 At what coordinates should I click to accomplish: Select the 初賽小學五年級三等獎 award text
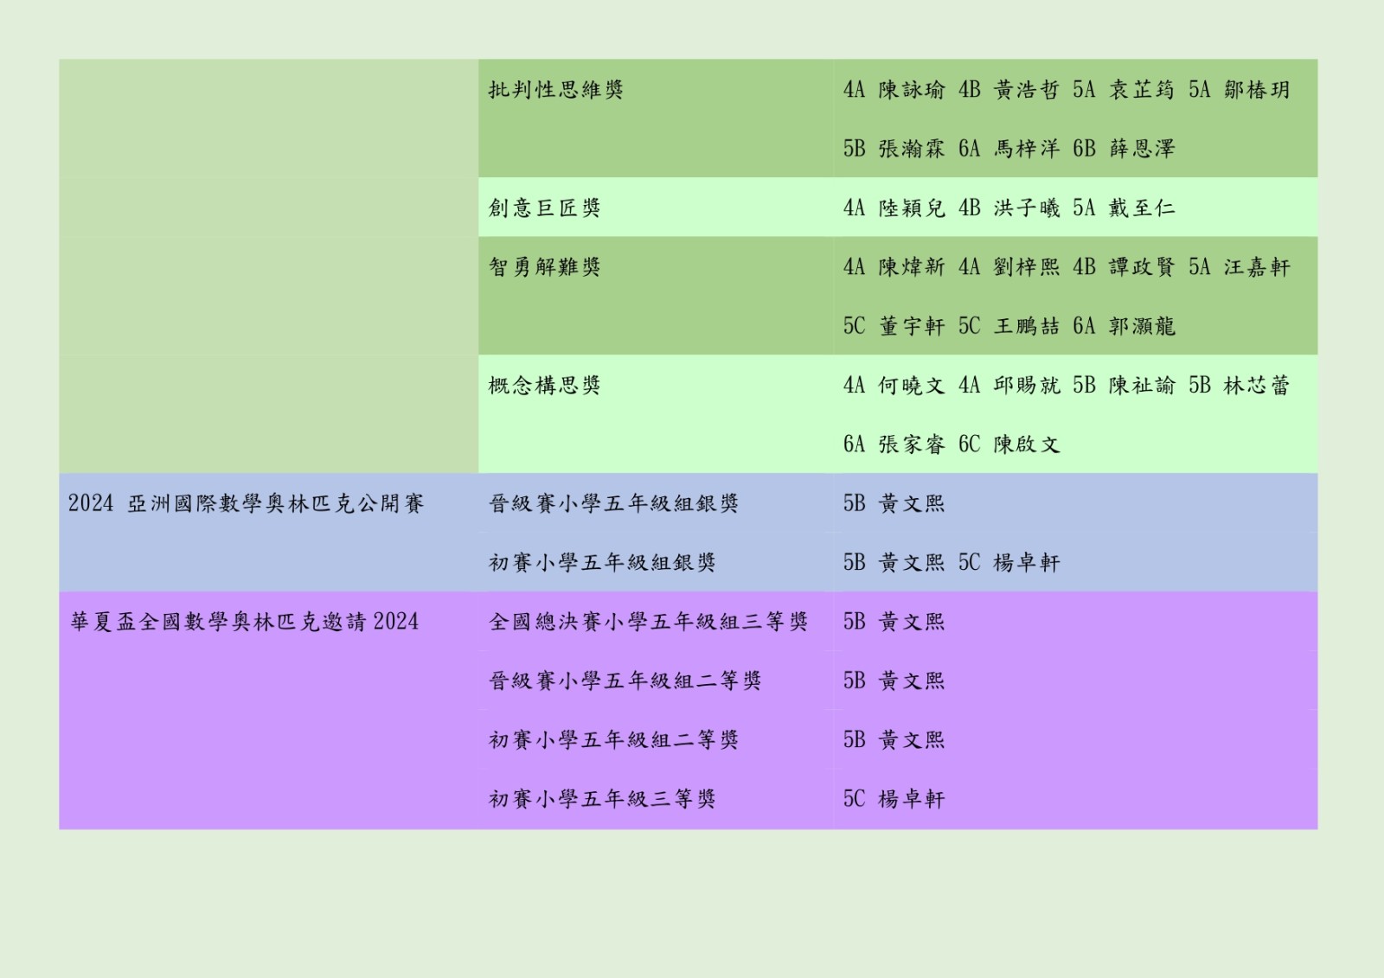tap(602, 800)
